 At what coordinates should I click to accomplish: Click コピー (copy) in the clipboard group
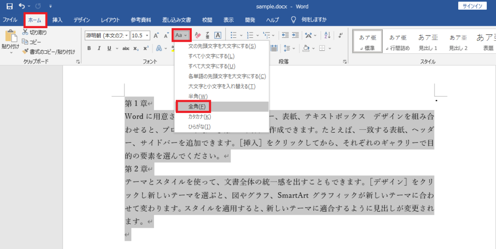click(31, 42)
